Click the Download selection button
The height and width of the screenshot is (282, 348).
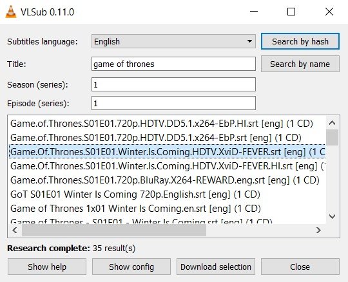point(216,267)
